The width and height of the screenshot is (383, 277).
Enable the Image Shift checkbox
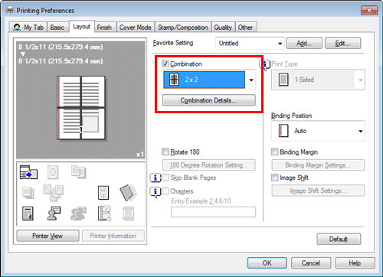click(x=274, y=178)
